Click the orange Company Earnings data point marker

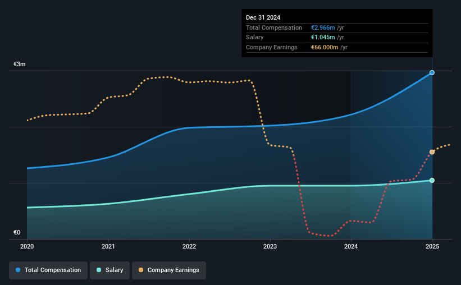(x=432, y=152)
